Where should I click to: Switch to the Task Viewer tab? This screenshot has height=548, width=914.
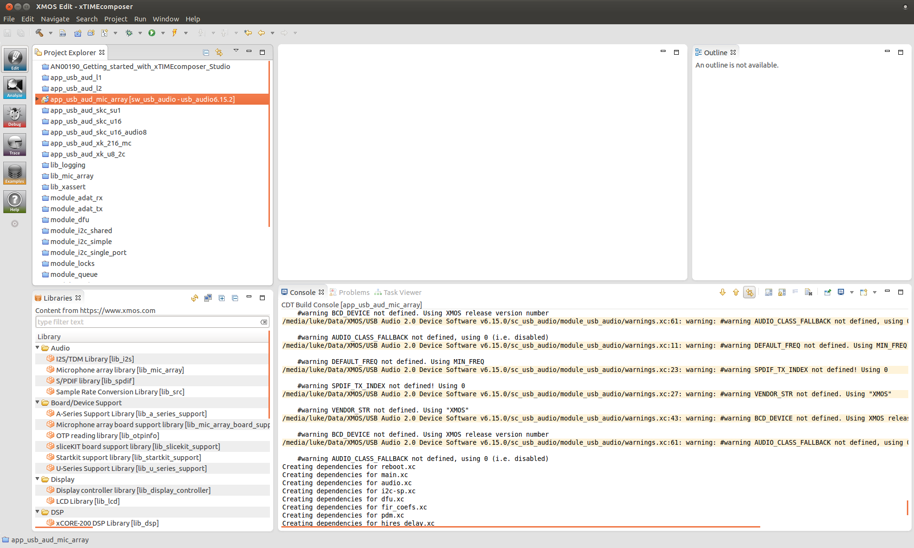point(398,292)
